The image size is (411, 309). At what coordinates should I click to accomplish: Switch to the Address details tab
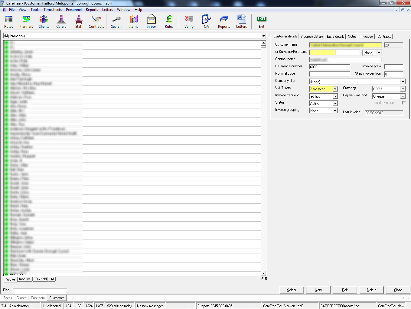[x=312, y=37]
